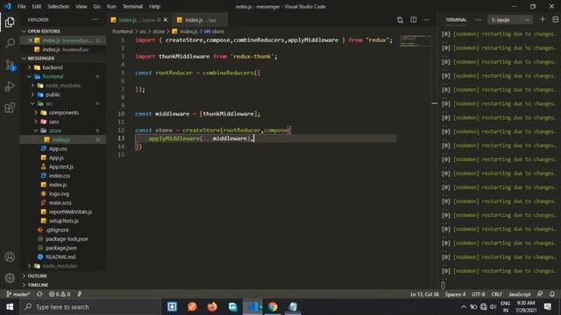Switch to the second index.js editor tab

tap(200, 20)
